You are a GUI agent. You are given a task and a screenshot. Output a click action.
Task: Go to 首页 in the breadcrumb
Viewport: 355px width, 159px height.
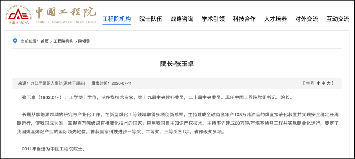click(x=45, y=41)
